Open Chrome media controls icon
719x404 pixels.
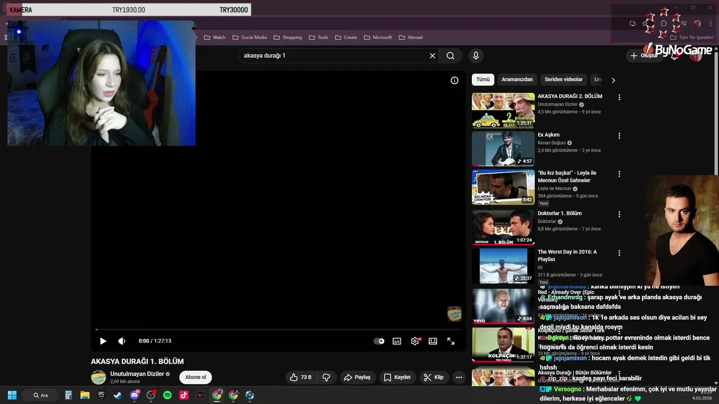tap(684, 24)
